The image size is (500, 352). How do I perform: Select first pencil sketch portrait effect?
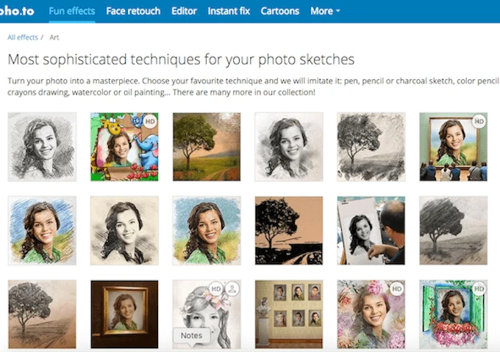(42, 147)
